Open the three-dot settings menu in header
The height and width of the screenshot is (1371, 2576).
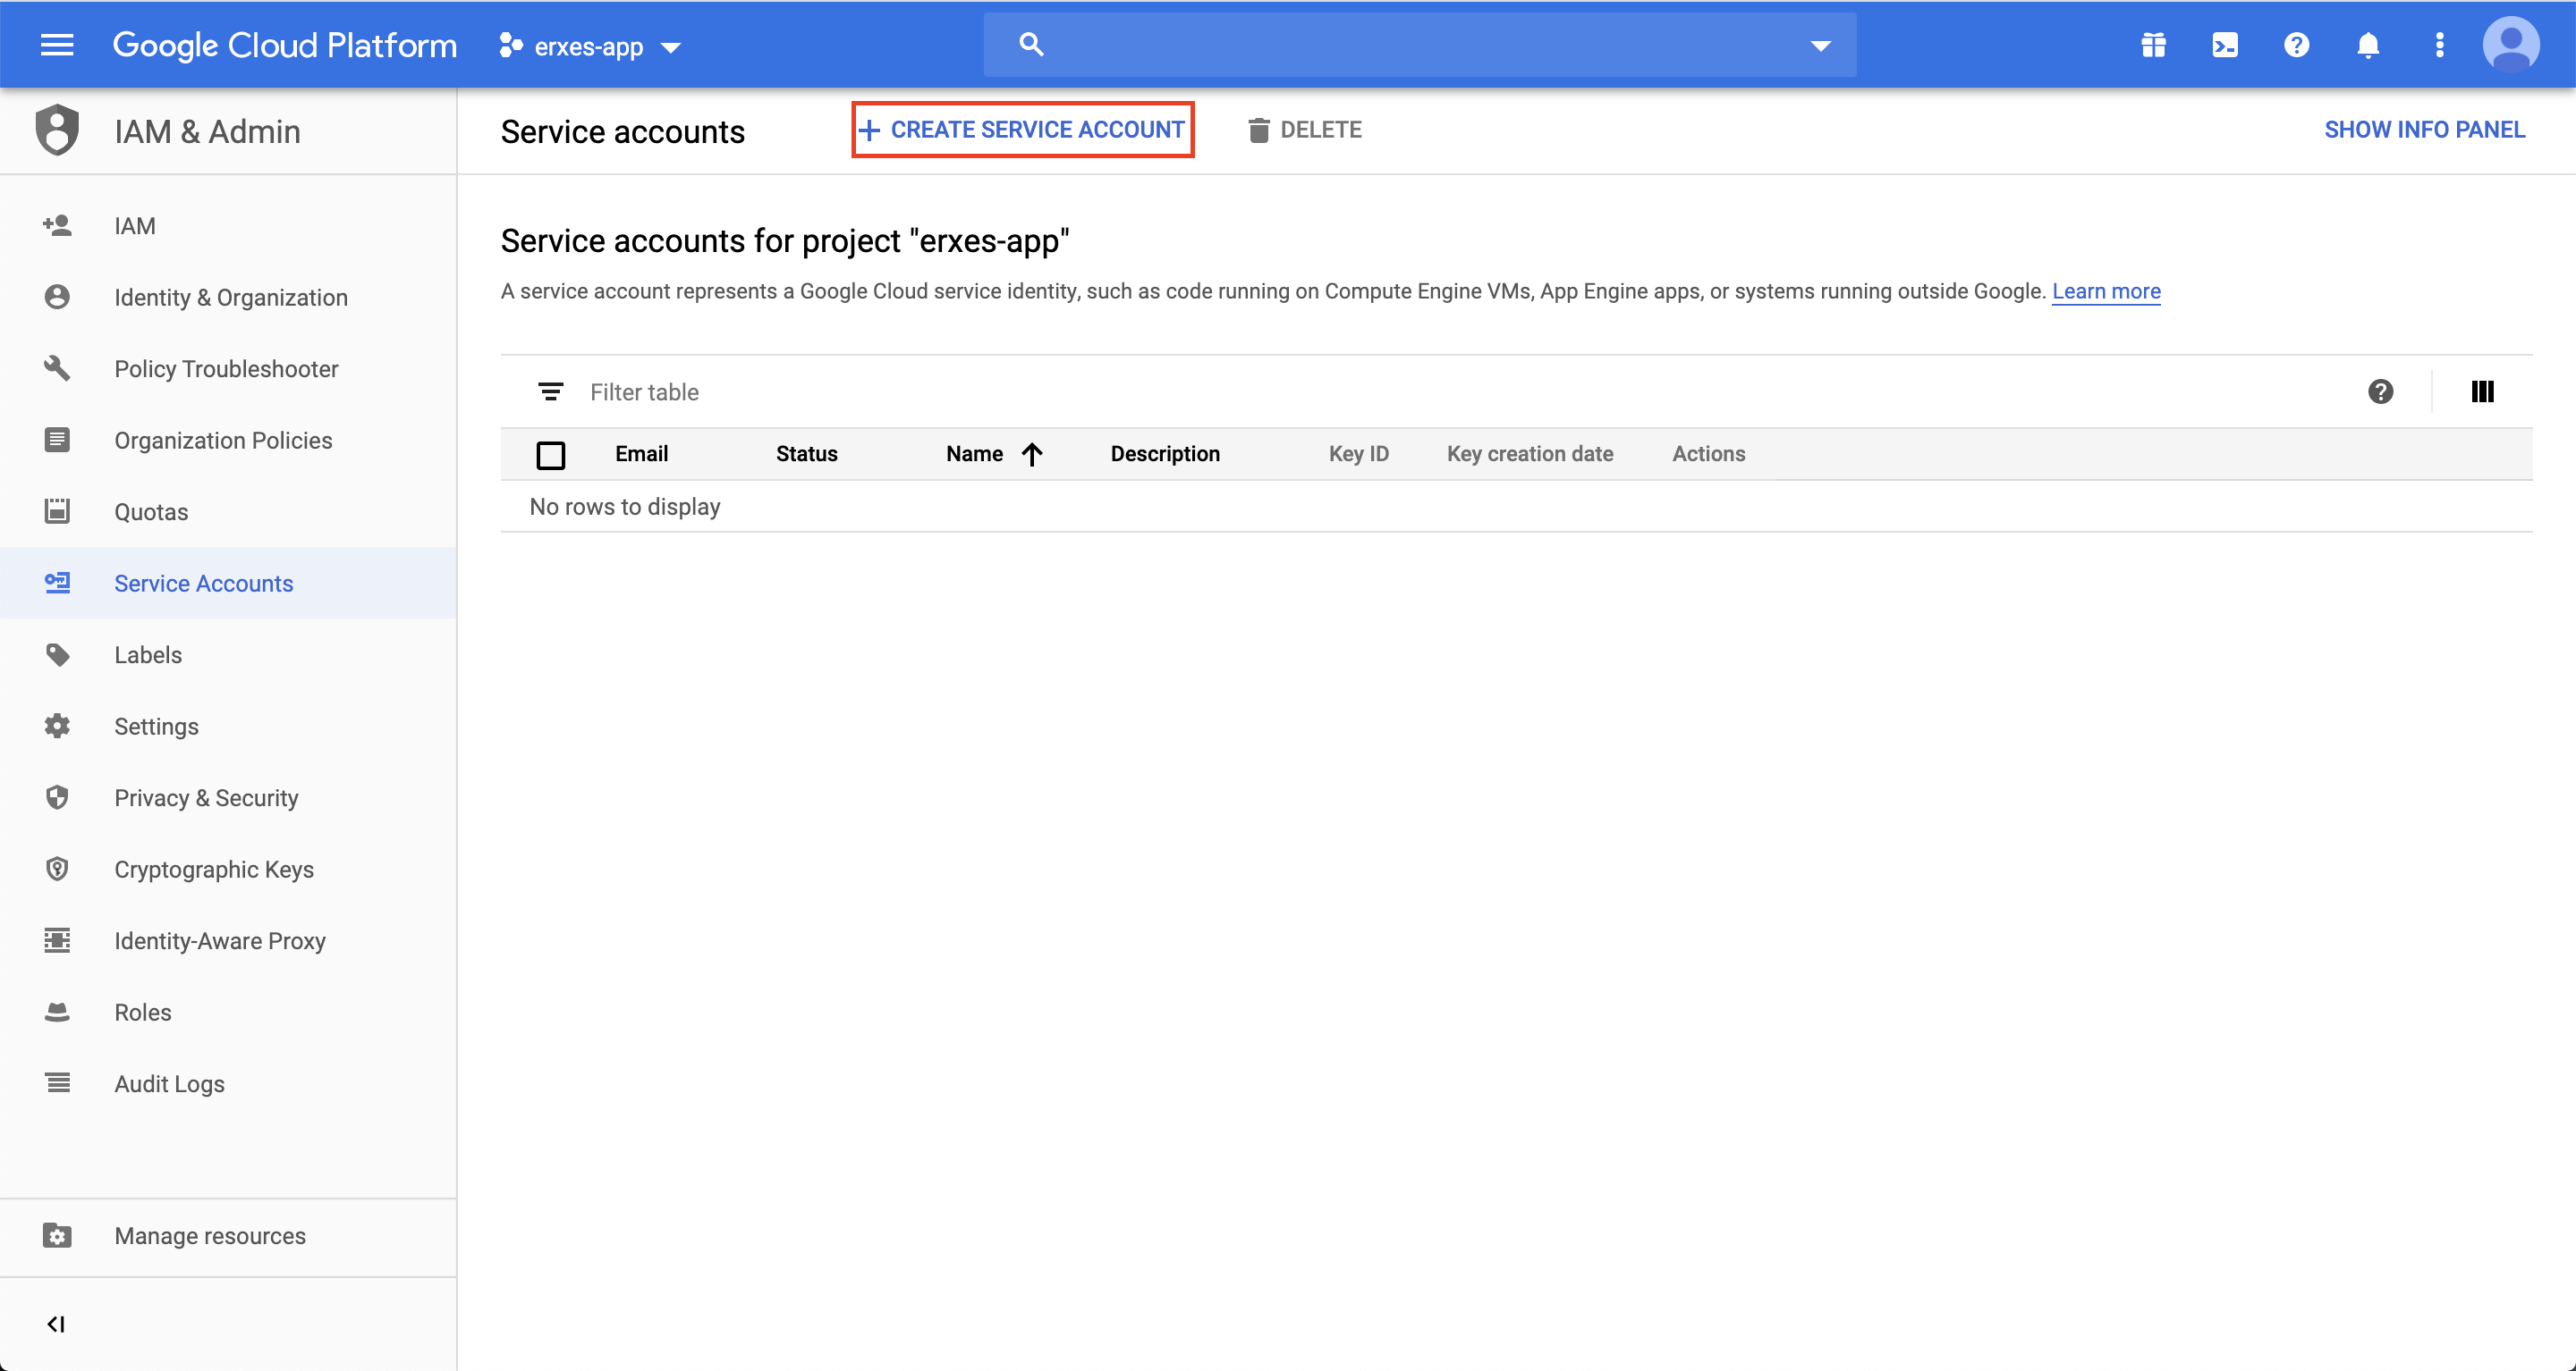2439,45
